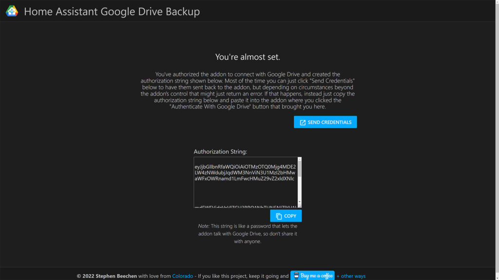Click the Home Assistant Google Drive Backup title
The image size is (499, 280).
point(112,11)
